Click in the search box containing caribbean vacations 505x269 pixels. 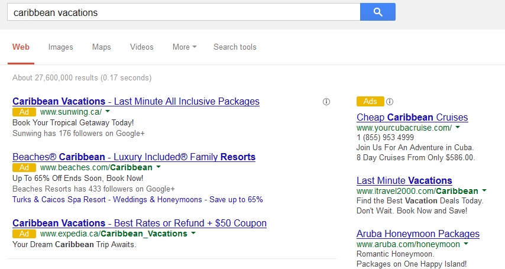183,12
